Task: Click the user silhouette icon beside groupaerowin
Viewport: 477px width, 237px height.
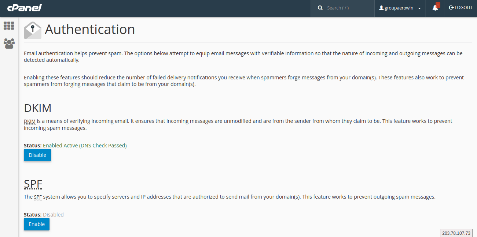Action: pyautogui.click(x=381, y=8)
